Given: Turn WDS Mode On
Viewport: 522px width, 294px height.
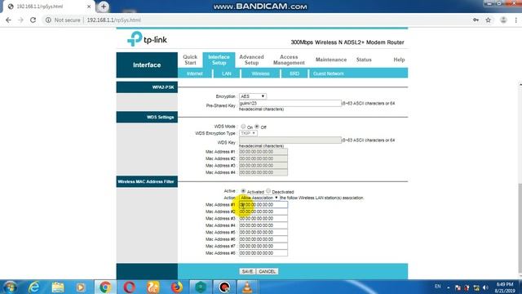Looking at the screenshot, I should [x=243, y=127].
